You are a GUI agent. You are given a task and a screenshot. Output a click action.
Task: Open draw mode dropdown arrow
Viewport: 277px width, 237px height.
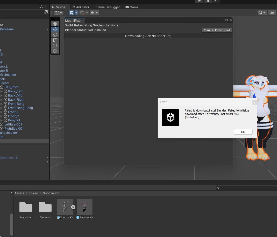(264, 13)
